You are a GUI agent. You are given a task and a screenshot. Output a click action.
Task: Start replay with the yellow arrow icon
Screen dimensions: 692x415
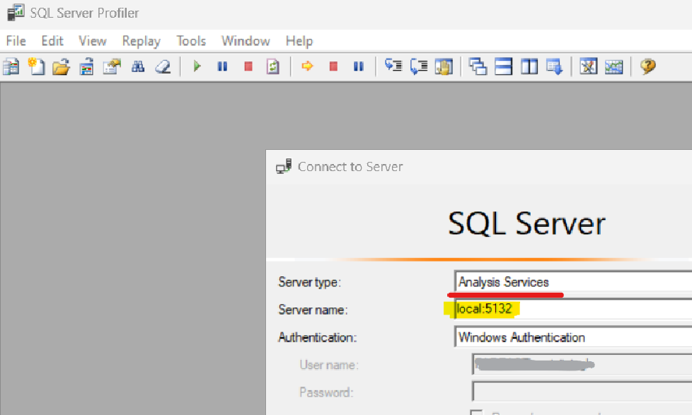click(x=307, y=66)
